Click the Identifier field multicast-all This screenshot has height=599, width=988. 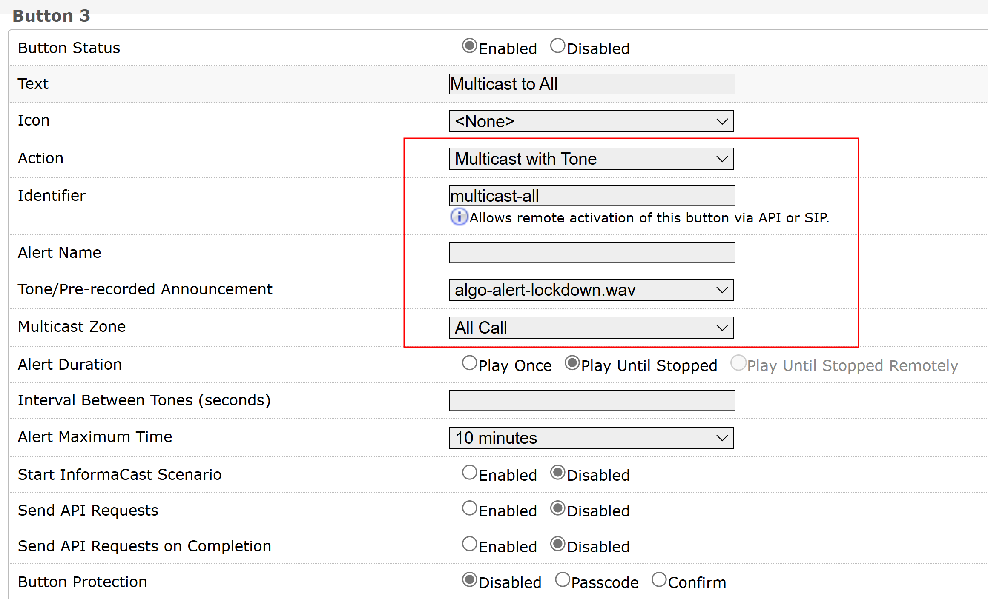point(592,196)
